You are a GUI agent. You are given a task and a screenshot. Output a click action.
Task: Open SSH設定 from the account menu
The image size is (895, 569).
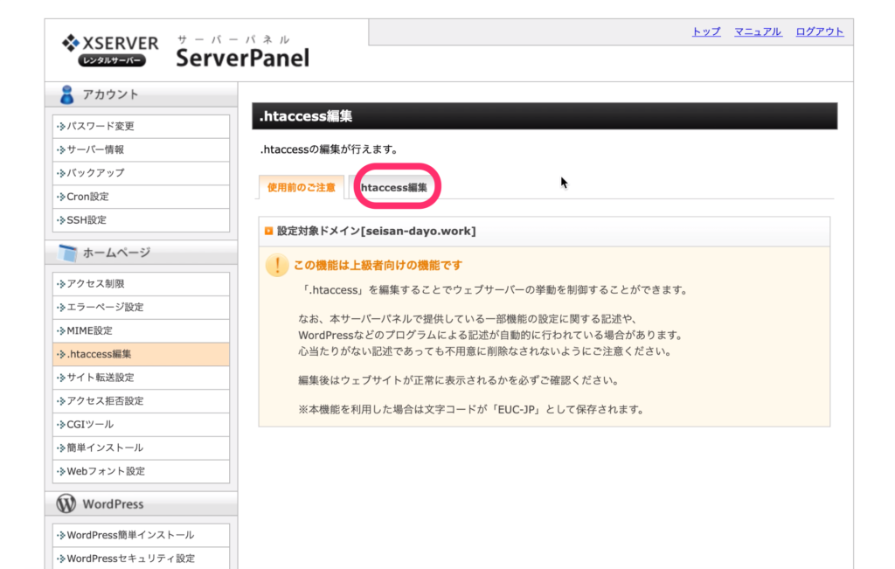87,220
